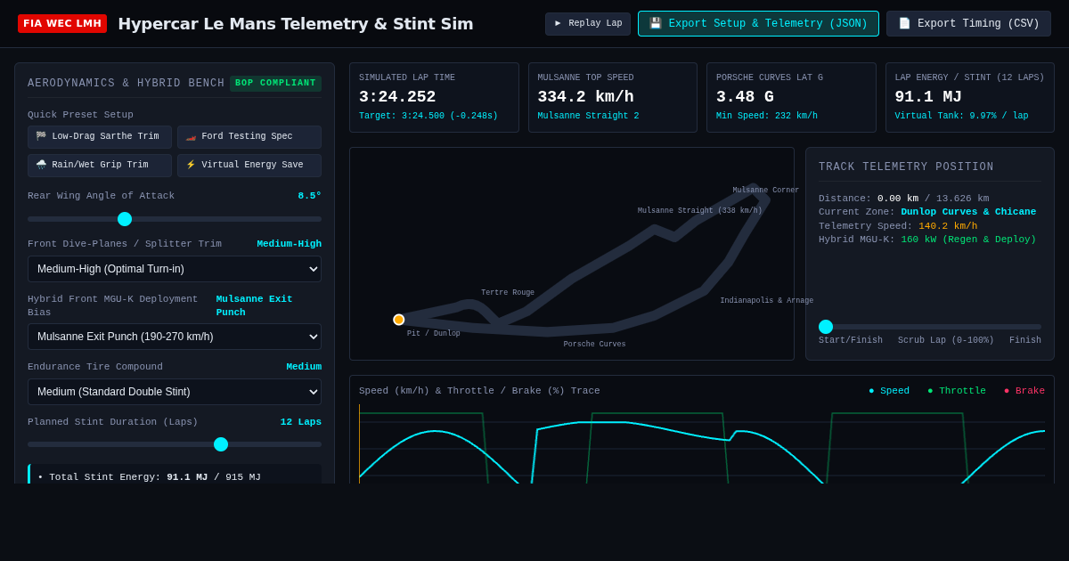The image size is (1069, 561).
Task: Open the Hybrid MGU-K Deployment Bias dropdown
Action: pyautogui.click(x=175, y=337)
